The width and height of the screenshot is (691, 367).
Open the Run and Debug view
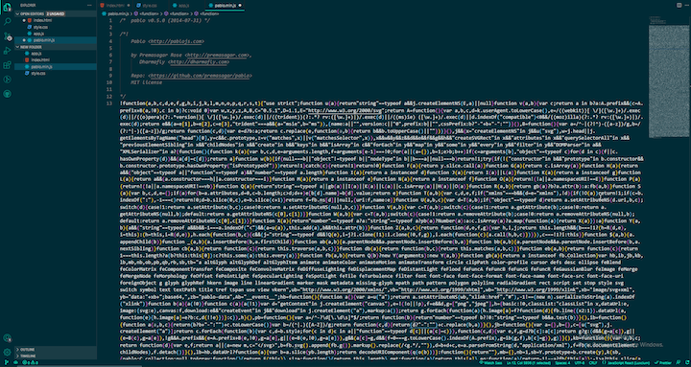coord(7,51)
